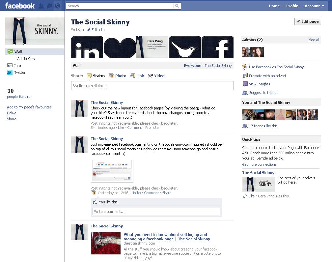The height and width of the screenshot is (262, 332).
Task: Open notifications globe icon
Action: [x=57, y=6]
